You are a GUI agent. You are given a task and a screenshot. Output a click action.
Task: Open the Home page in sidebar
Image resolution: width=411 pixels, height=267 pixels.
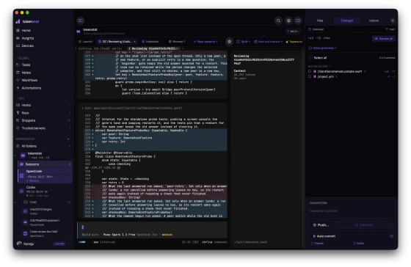click(x=26, y=30)
